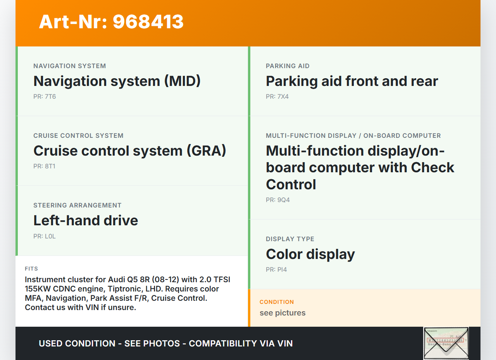Select the Multi-function display with Check Control title
496x360 pixels.
click(x=360, y=167)
